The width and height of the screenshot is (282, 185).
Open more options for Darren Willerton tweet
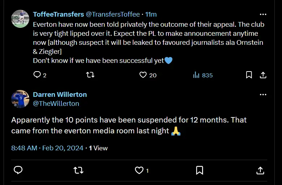(263, 95)
